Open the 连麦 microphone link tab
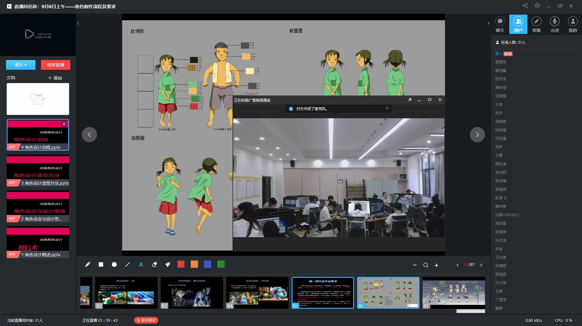 (555, 24)
